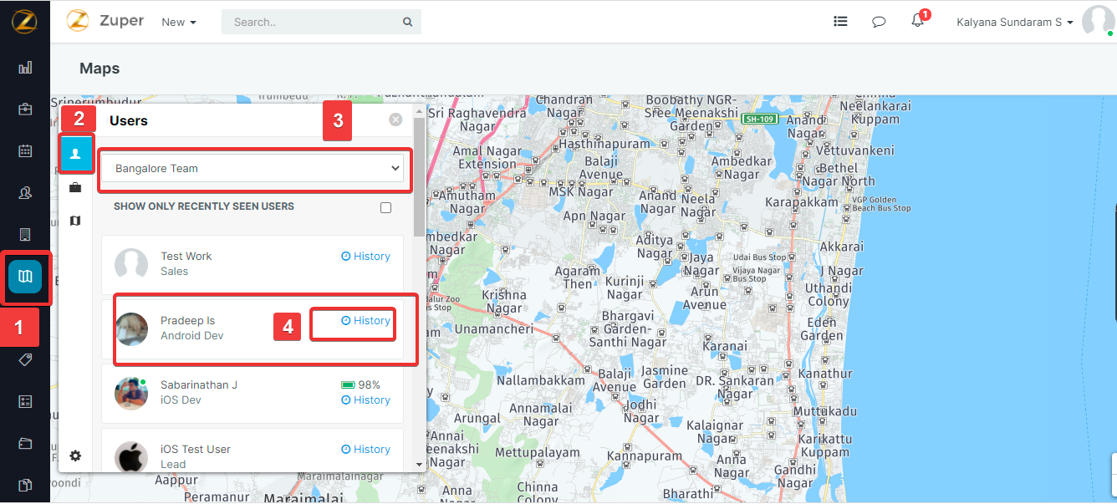Image resolution: width=1117 pixels, height=504 pixels.
Task: Expand Kalyana Sundaram S user menu
Action: click(x=1014, y=23)
